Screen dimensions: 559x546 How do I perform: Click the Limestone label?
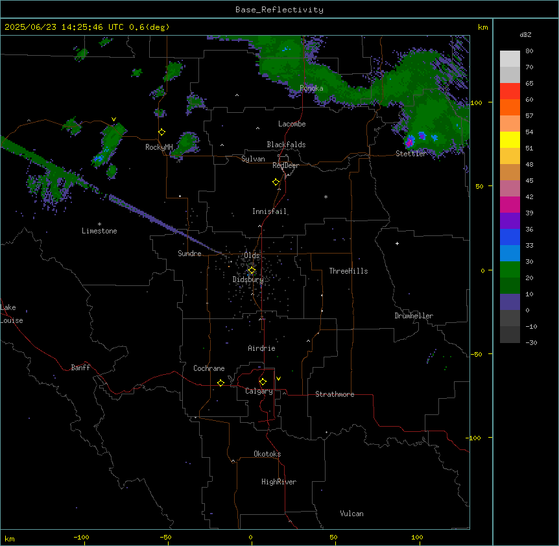(x=99, y=231)
